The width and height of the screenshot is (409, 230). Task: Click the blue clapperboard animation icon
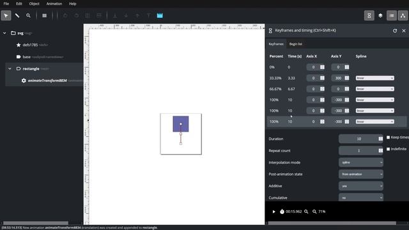click(x=160, y=15)
